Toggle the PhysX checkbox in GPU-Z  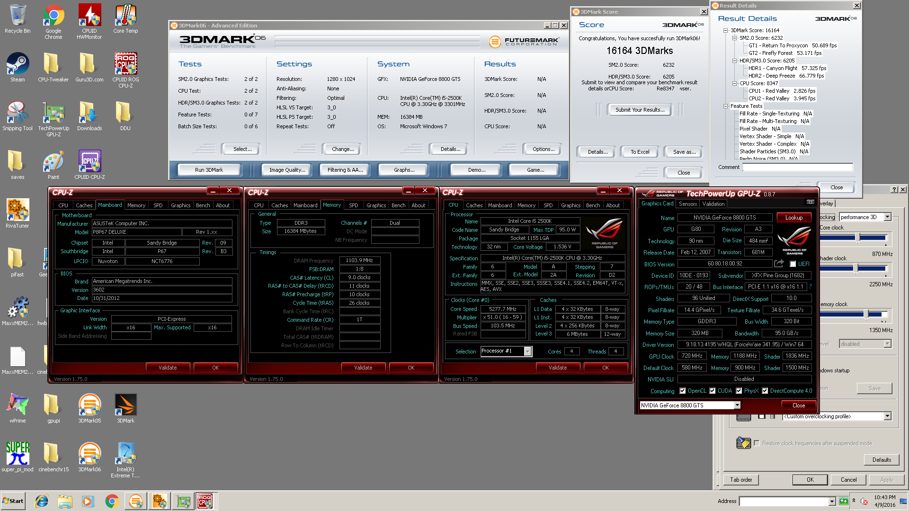(739, 391)
